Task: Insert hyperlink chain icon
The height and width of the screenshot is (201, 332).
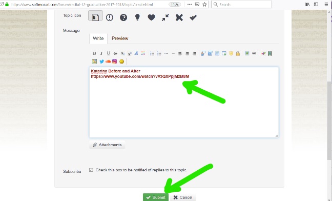Action: pyautogui.click(x=254, y=53)
